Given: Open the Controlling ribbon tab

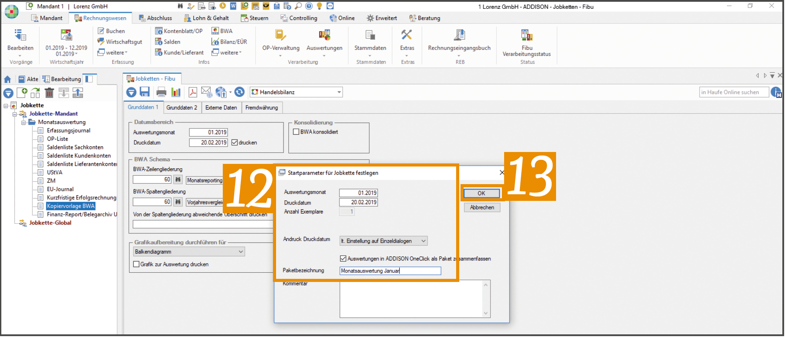Looking at the screenshot, I should pos(299,18).
